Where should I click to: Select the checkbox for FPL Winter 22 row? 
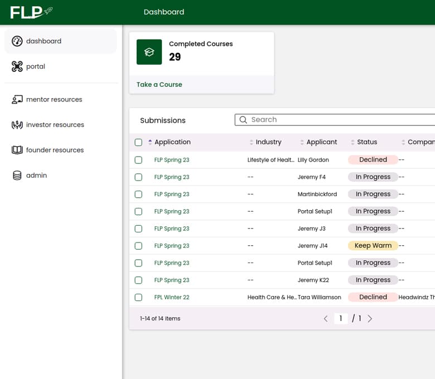coord(138,298)
